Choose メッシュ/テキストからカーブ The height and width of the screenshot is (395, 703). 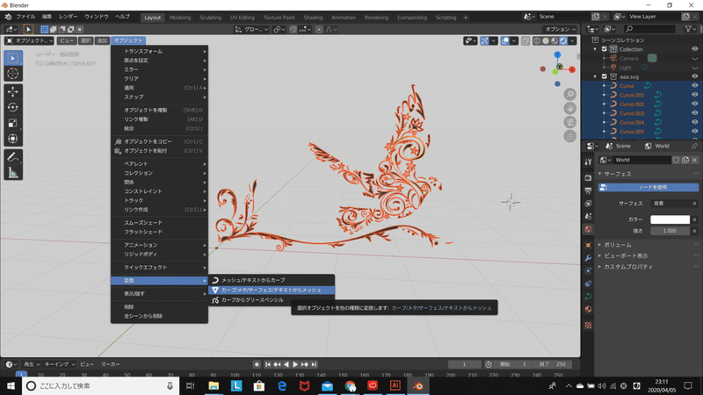272,280
